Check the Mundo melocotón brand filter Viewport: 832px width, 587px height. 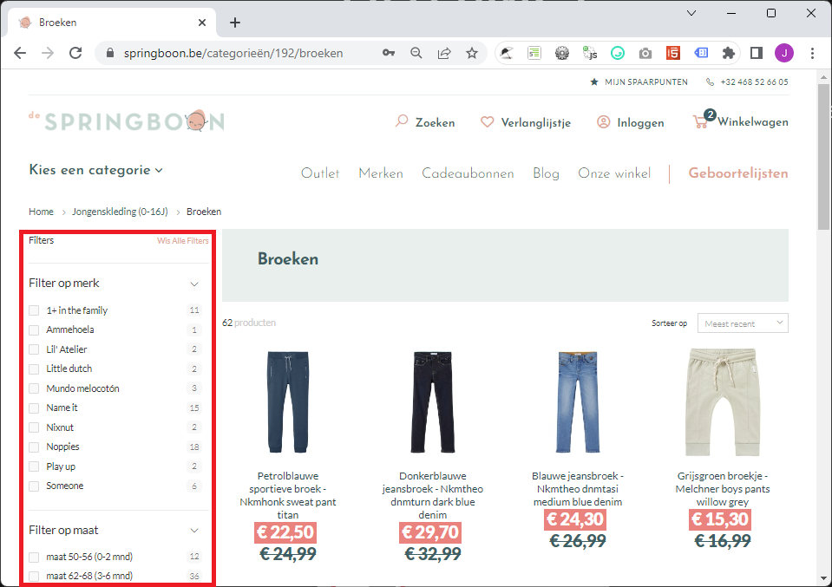tap(34, 388)
